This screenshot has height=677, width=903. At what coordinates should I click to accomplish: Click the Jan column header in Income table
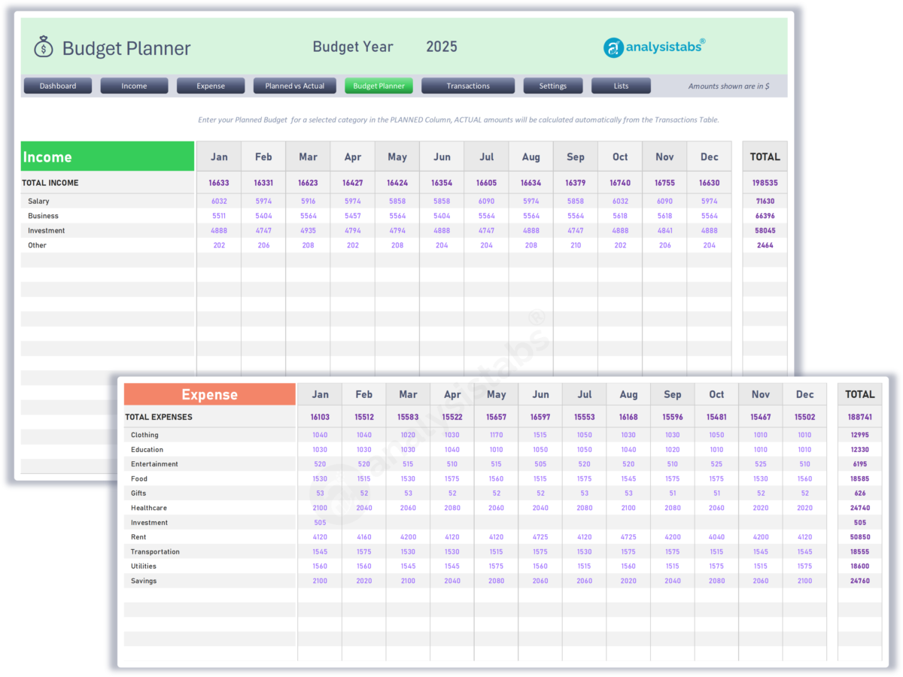tap(219, 156)
